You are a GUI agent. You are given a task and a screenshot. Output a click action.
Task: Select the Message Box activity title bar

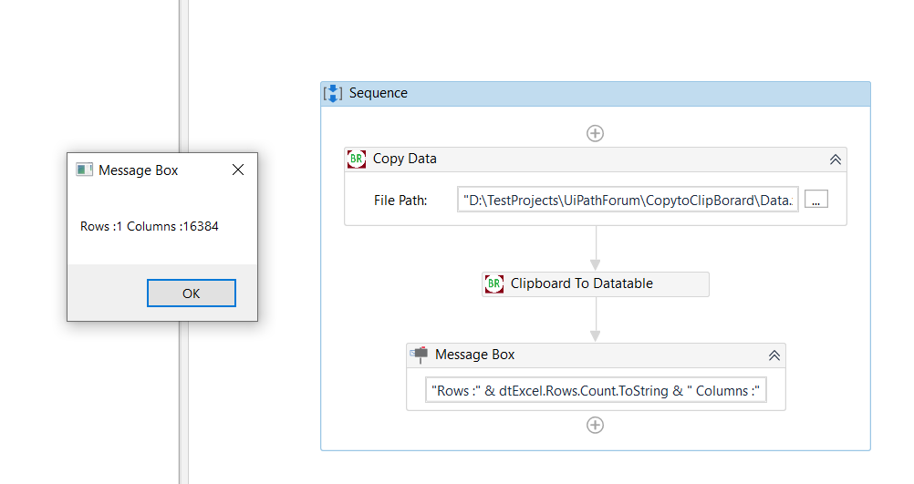pyautogui.click(x=593, y=355)
